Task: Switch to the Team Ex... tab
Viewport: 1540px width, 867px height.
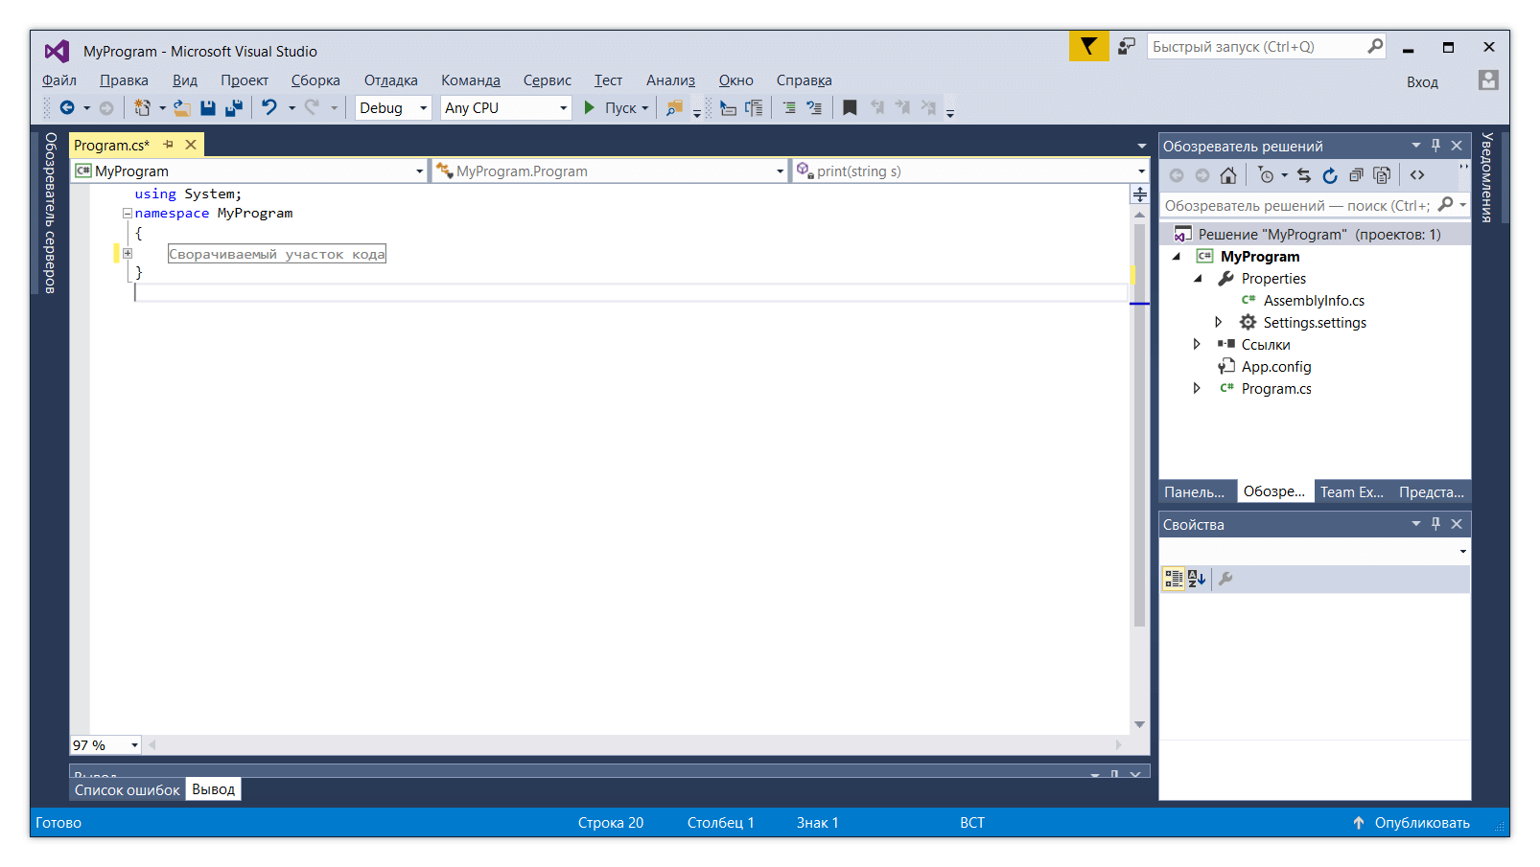Action: (1352, 491)
